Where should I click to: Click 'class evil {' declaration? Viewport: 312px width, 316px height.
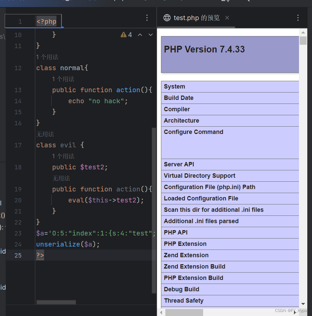click(60, 145)
